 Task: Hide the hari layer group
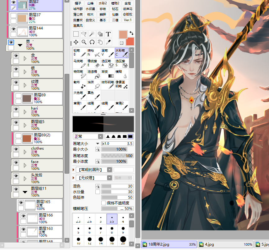[x=16, y=109]
